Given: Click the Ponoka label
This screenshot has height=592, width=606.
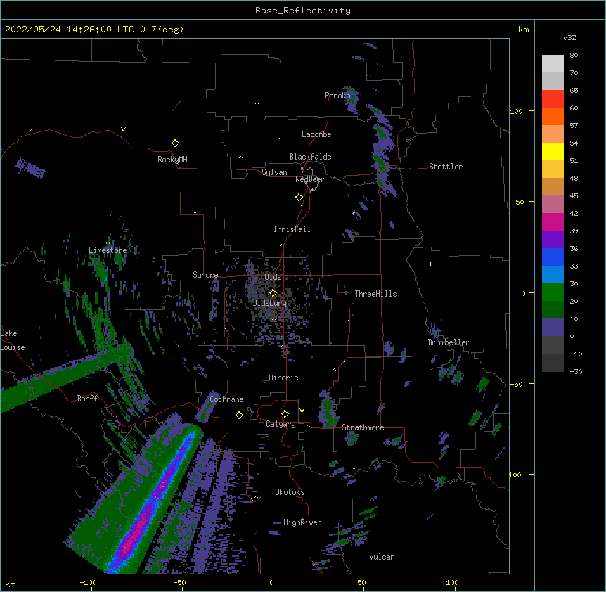Looking at the screenshot, I should [337, 96].
